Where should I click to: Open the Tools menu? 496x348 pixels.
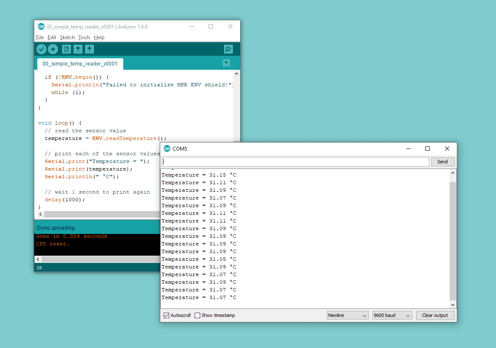(x=84, y=37)
